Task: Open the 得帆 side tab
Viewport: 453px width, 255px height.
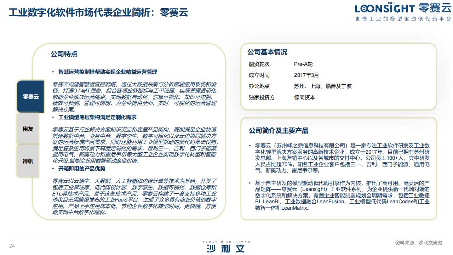Action: (x=28, y=161)
